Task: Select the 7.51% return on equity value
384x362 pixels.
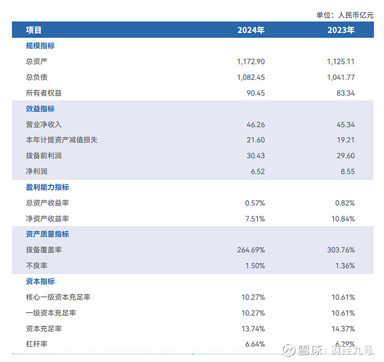Action: pos(255,219)
